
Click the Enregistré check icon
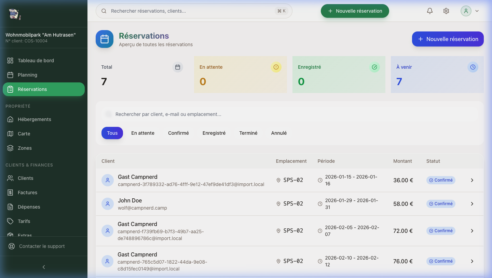pyautogui.click(x=374, y=67)
